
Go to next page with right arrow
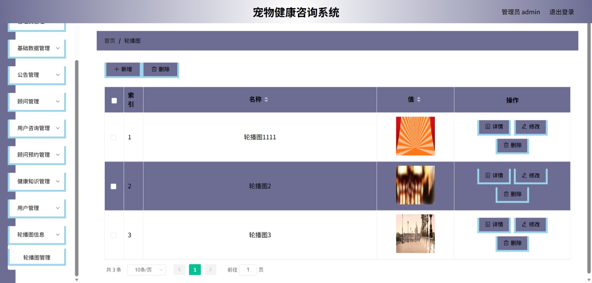(x=211, y=270)
